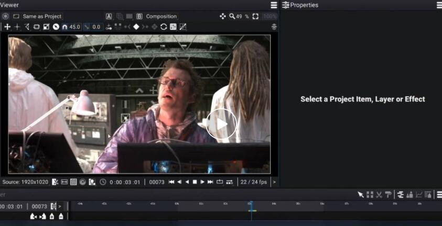The image size is (442, 226).
Task: Click the region width icon below viewer
Action: 64,182
